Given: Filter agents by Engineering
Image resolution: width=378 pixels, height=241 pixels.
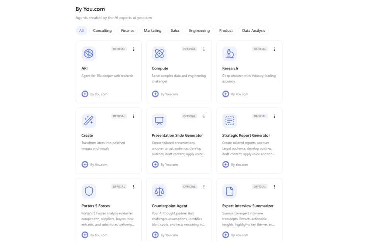Looking at the screenshot, I should click(199, 31).
